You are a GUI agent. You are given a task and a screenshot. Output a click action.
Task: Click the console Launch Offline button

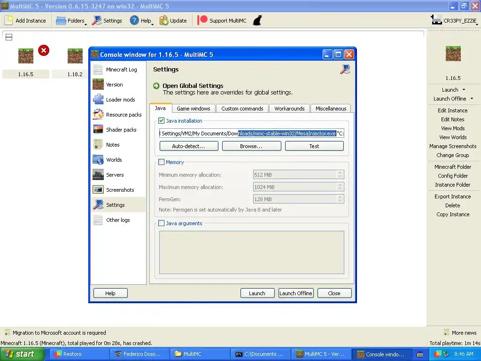point(296,293)
